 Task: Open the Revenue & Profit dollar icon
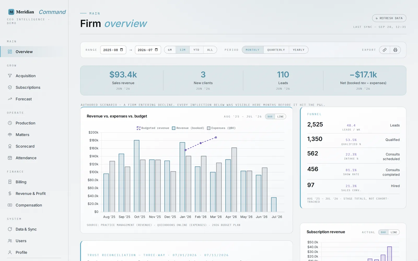click(10, 193)
